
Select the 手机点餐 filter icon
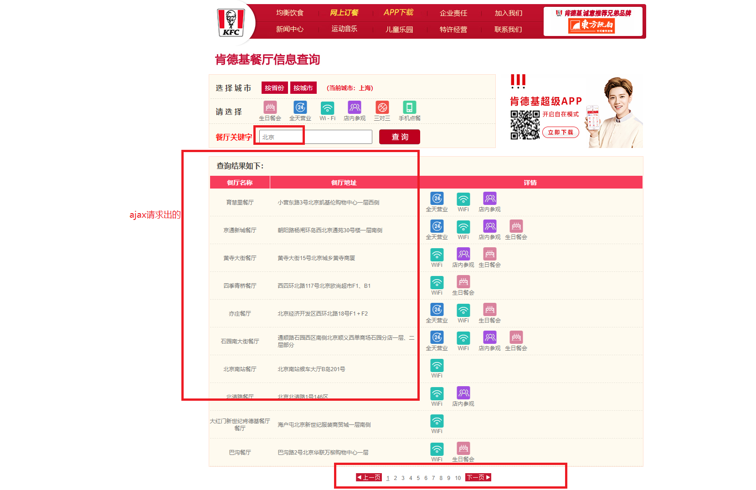click(410, 107)
